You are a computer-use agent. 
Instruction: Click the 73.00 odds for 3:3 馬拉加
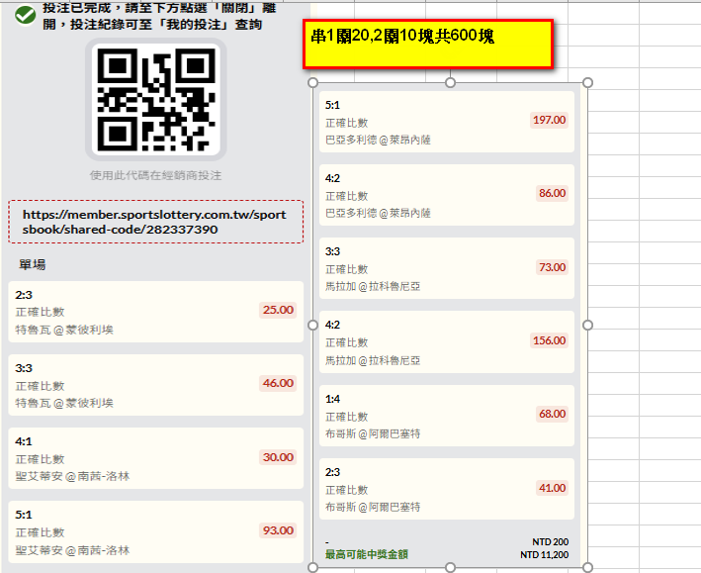pyautogui.click(x=552, y=267)
